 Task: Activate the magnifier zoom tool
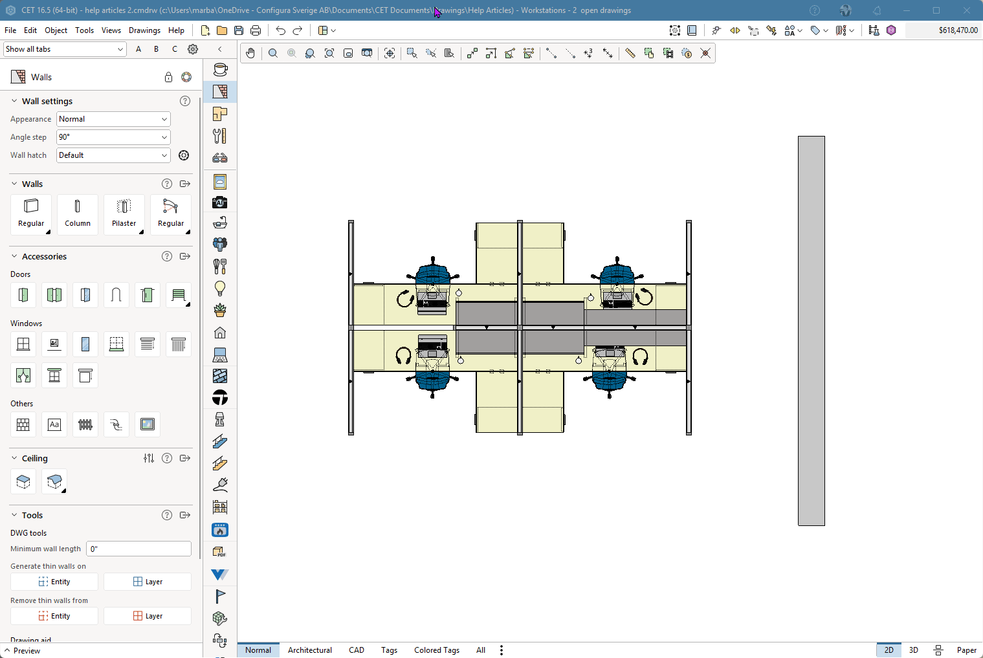click(x=273, y=53)
